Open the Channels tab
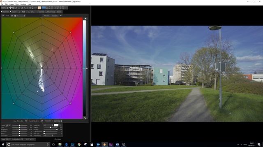Viewport: 263px width, 147px height. [x=6, y=12]
